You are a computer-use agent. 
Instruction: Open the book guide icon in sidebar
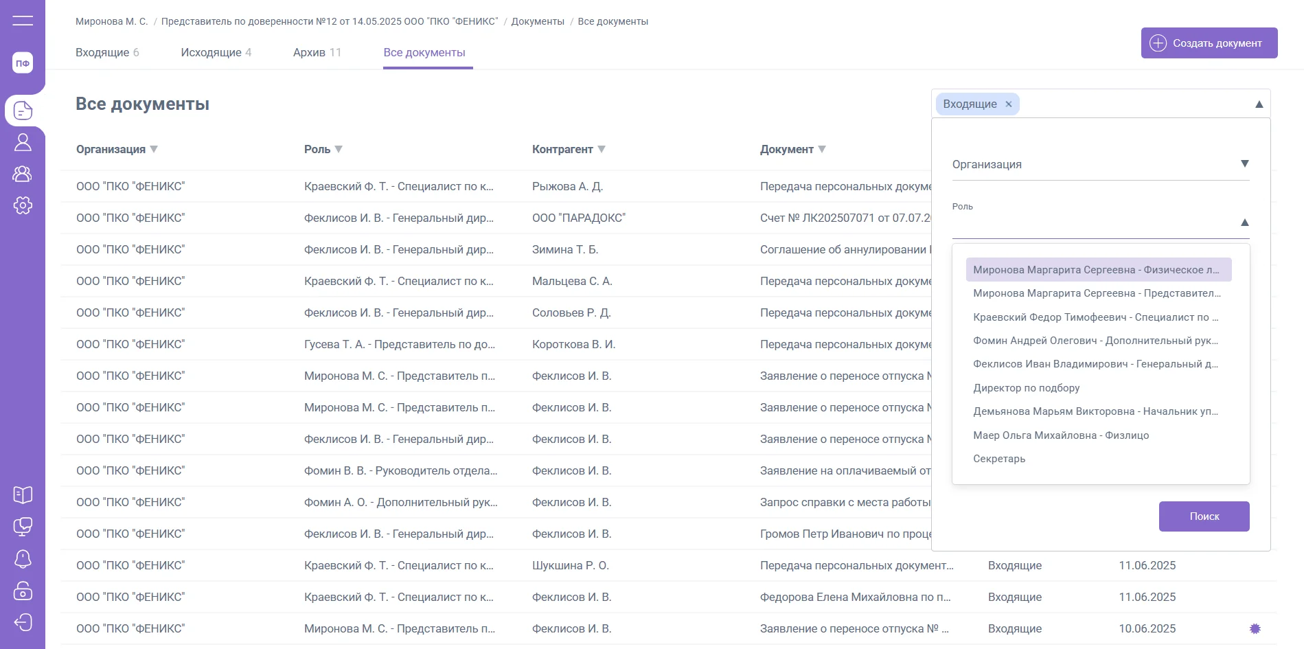click(x=23, y=495)
